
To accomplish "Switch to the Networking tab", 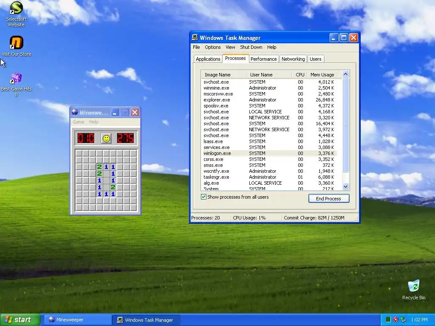I will [x=293, y=59].
